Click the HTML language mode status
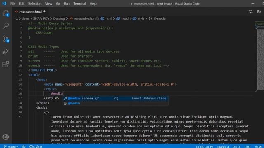The image size is (264, 148). pos(259,146)
